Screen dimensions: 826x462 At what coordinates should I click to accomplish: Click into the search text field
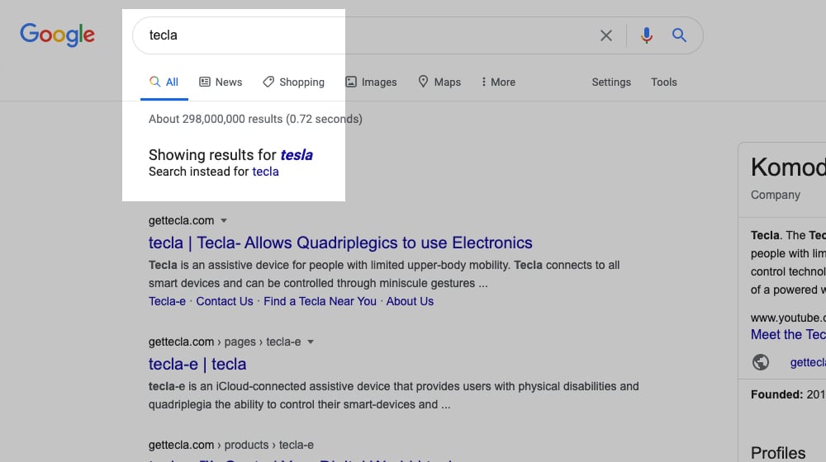pyautogui.click(x=368, y=35)
